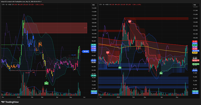
Task: Click the TradingView logo at the bottom
Action: pos(10,102)
